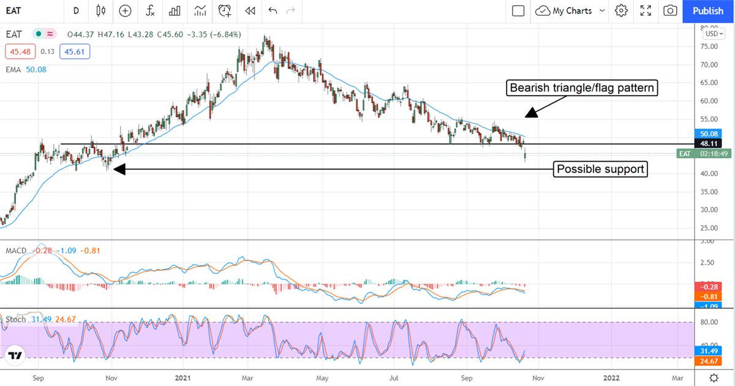The image size is (735, 386).
Task: Toggle the green market status dot beside EAT
Action: (38, 34)
